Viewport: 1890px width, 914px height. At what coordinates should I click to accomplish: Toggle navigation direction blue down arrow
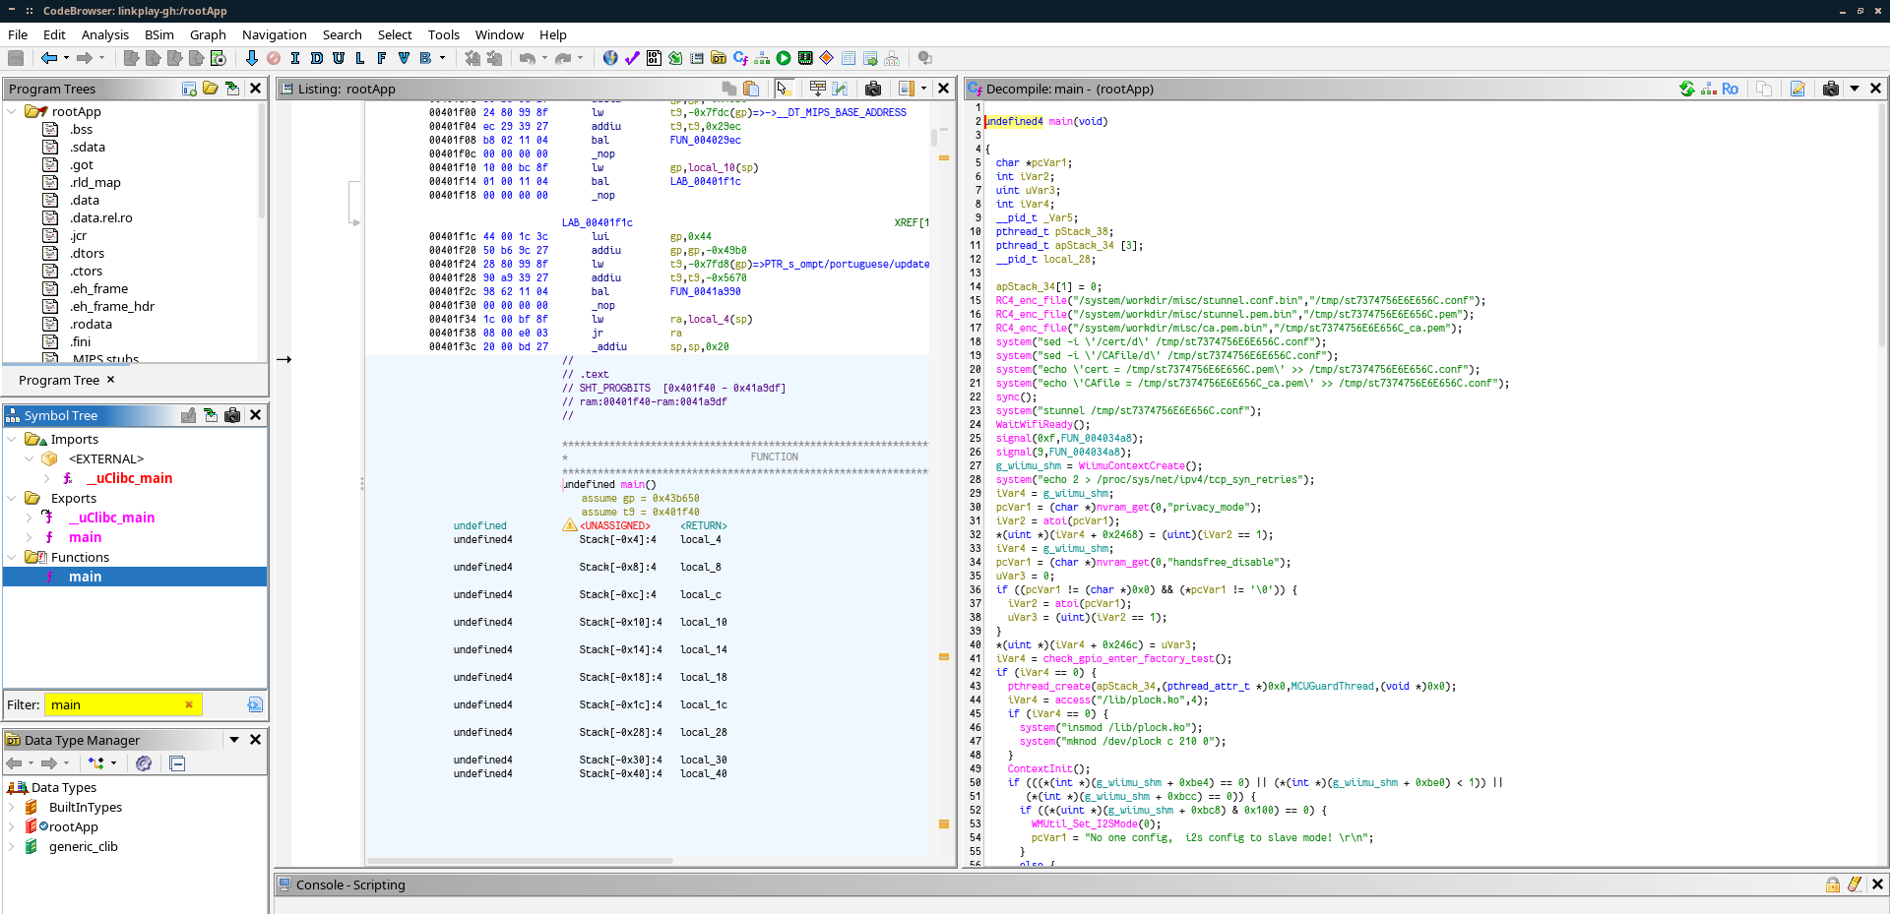tap(251, 58)
